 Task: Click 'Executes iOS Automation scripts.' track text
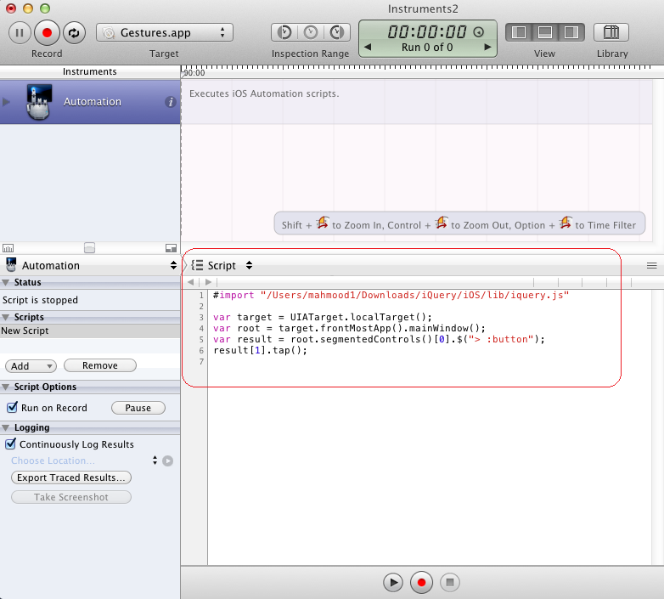click(264, 93)
